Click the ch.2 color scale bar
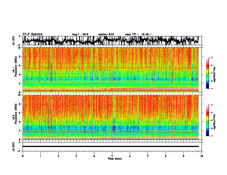 pyautogui.click(x=208, y=120)
